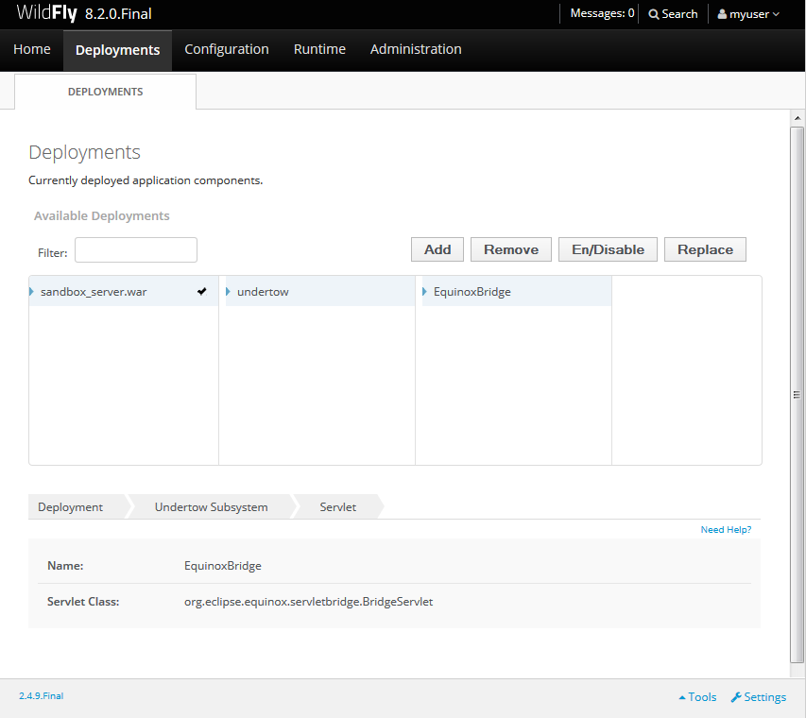Click the checkmark icon on sandbox_server.war
The width and height of the screenshot is (806, 718).
coord(202,291)
